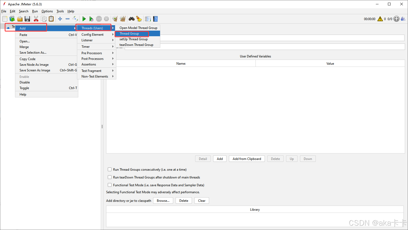This screenshot has height=230, width=408.
Task: Click the Paste clipboard icon
Action: (51, 19)
